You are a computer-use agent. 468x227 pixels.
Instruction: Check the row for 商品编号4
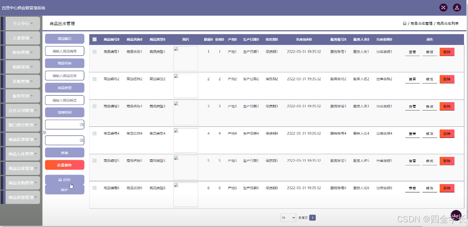pos(94,134)
